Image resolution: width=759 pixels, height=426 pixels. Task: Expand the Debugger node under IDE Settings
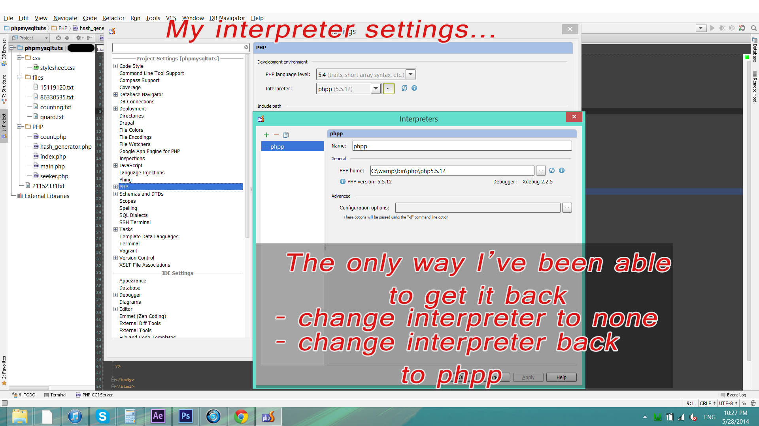coord(115,295)
